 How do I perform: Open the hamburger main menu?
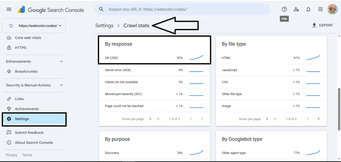point(9,9)
